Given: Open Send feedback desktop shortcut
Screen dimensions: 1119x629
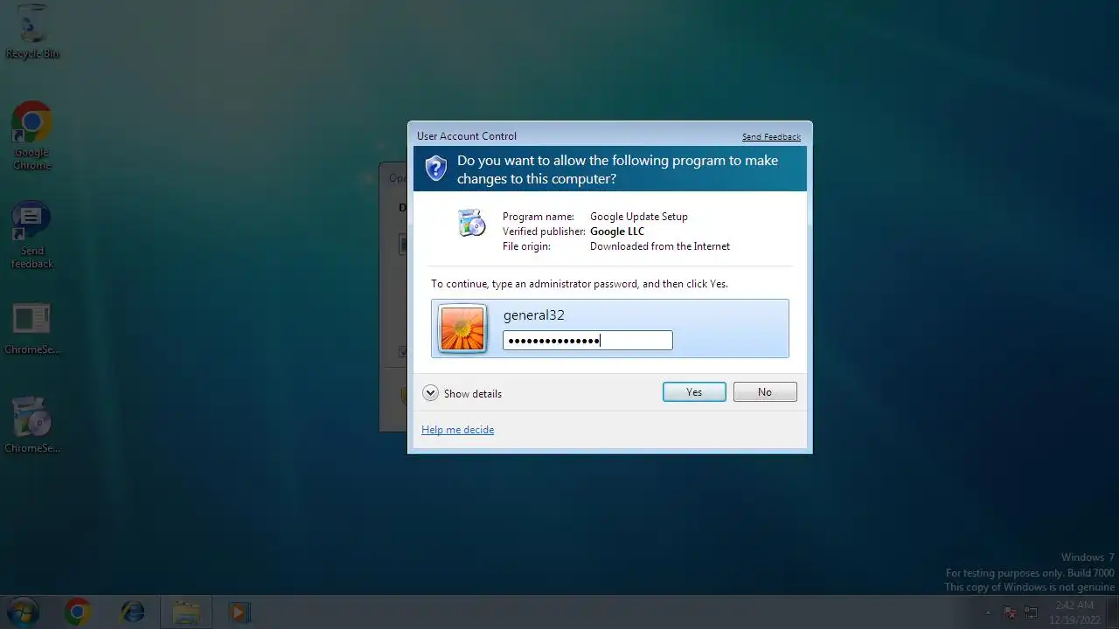Looking at the screenshot, I should pos(32,235).
